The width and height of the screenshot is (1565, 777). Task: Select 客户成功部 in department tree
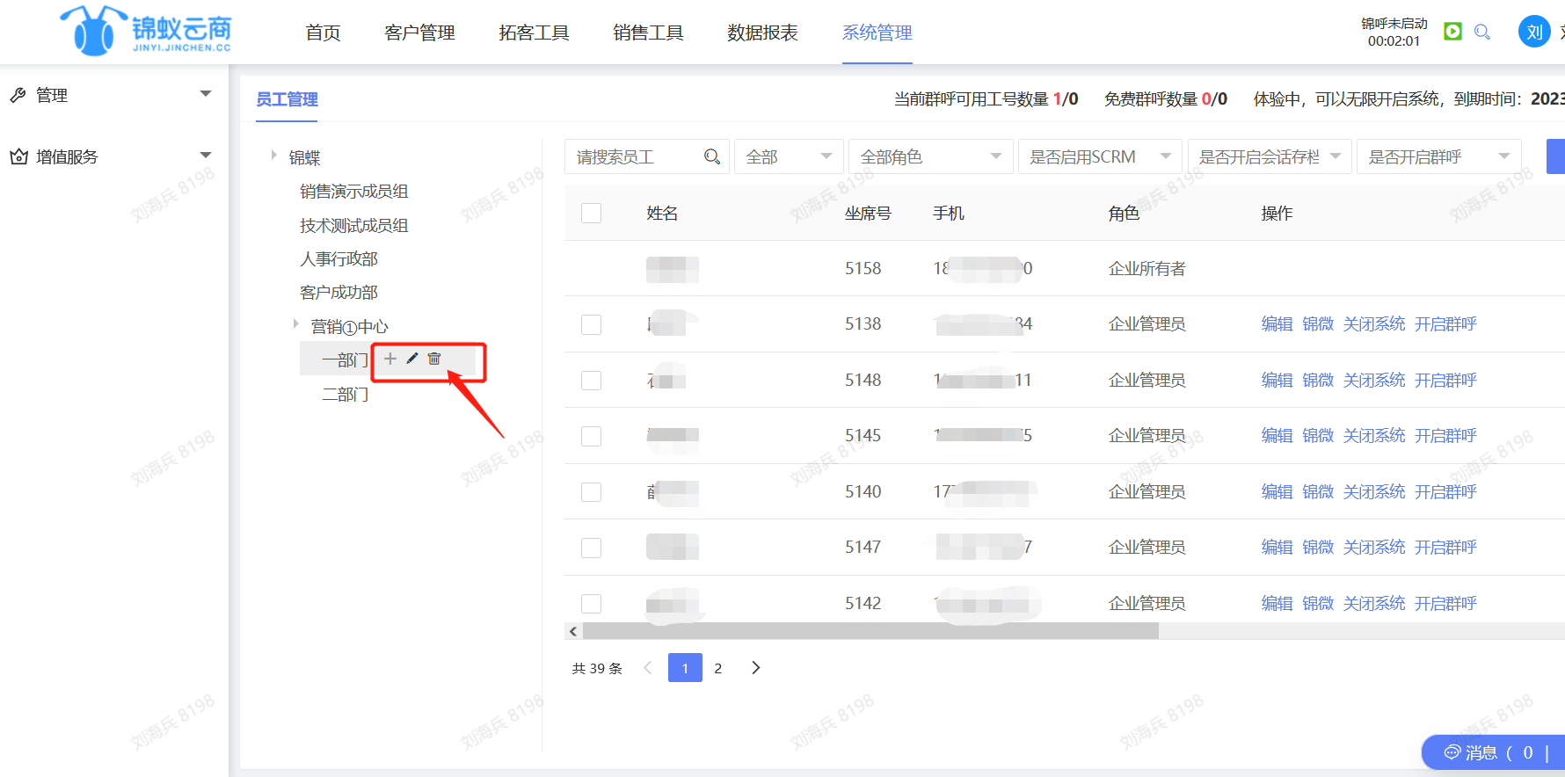(338, 293)
